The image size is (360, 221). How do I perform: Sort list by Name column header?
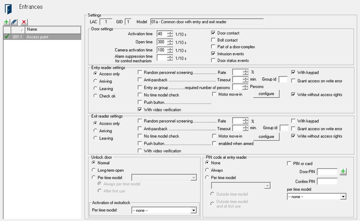pos(53,30)
